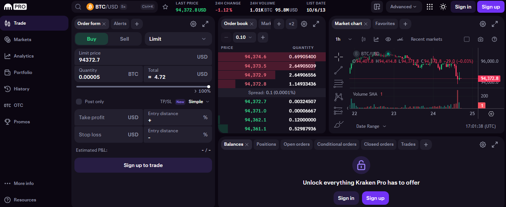
Task: Open the Order form settings gear
Action: (193, 24)
